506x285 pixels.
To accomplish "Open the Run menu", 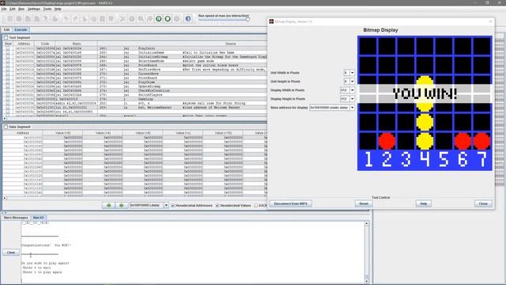I will coord(21,9).
